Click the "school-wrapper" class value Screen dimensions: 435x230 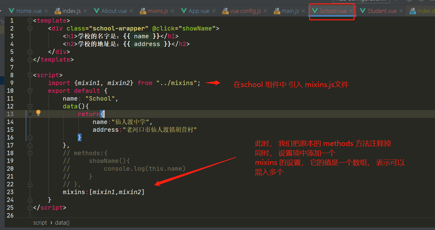coord(119,28)
